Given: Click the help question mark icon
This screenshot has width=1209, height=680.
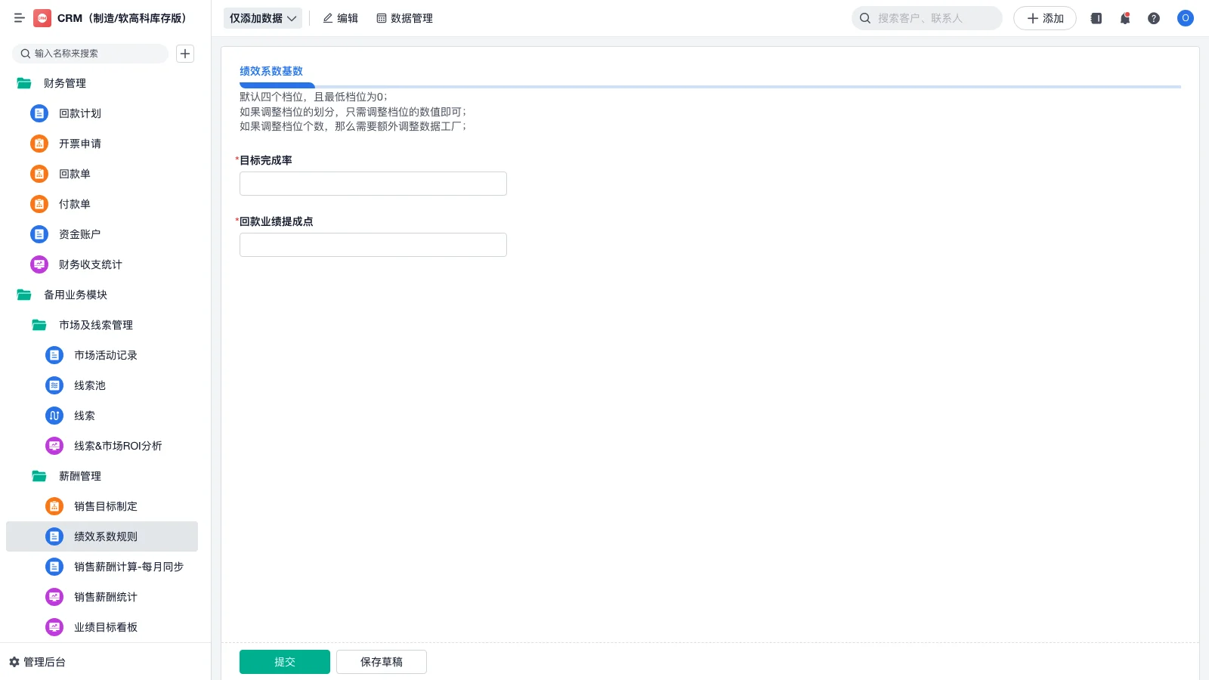Looking at the screenshot, I should pyautogui.click(x=1154, y=18).
